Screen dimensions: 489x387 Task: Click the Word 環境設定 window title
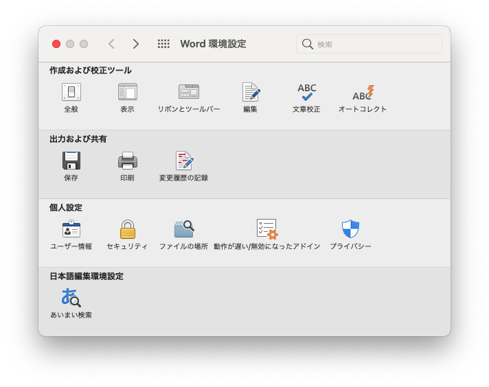click(214, 44)
